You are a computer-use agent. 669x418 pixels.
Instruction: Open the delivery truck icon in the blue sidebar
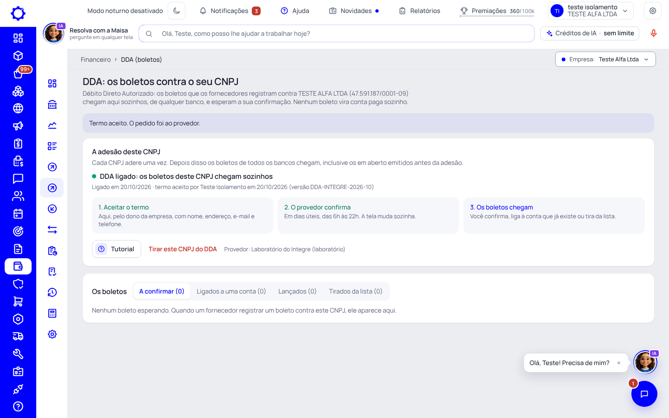pyautogui.click(x=18, y=336)
